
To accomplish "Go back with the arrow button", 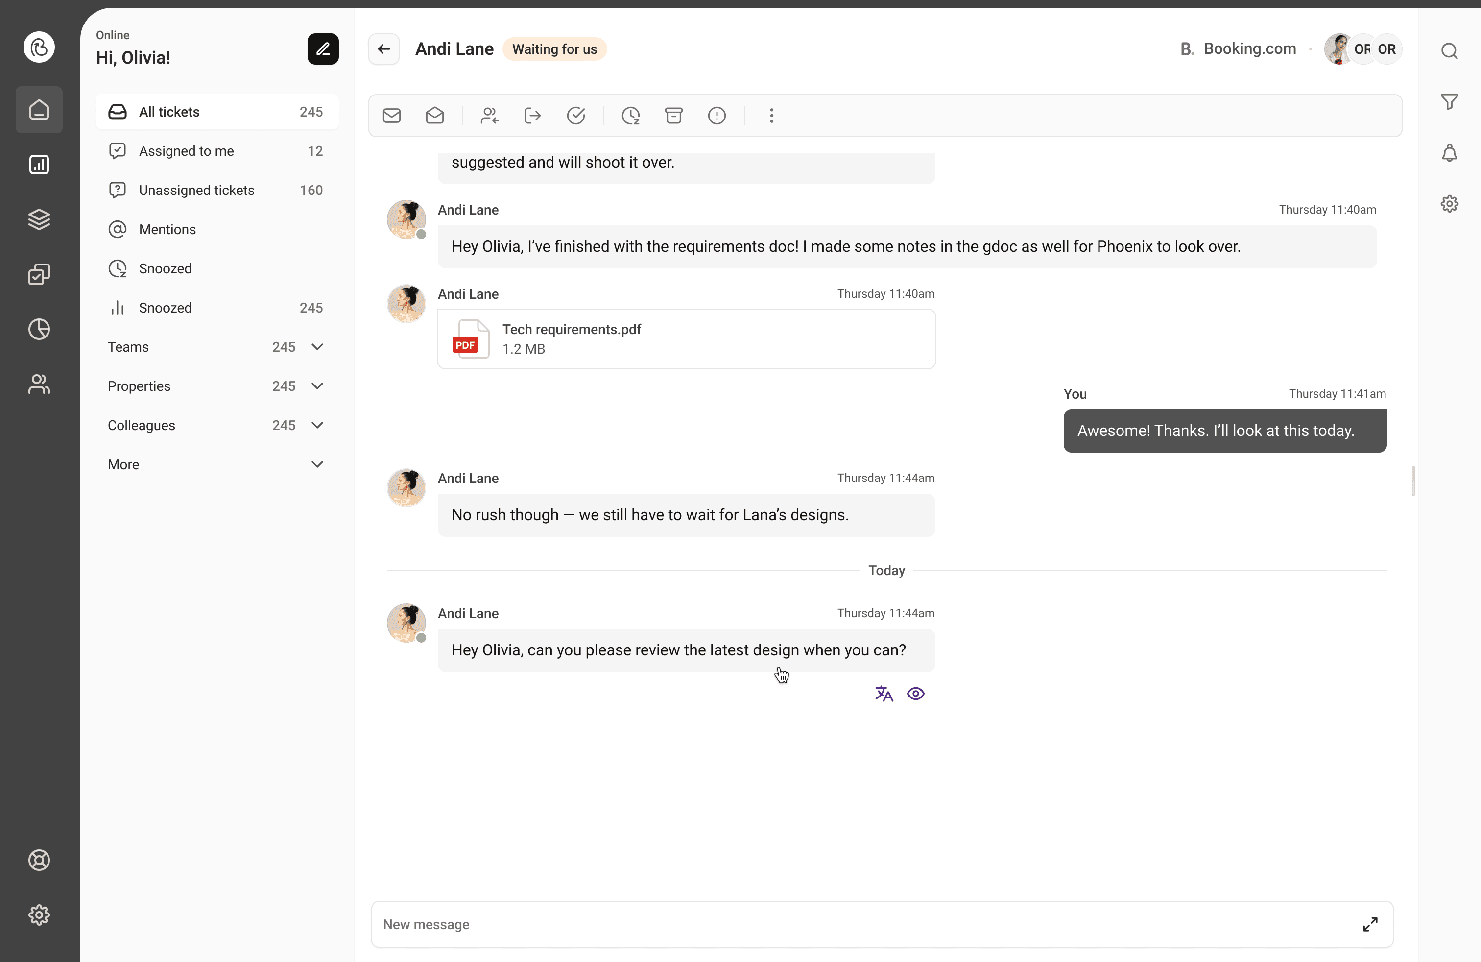I will (x=384, y=48).
